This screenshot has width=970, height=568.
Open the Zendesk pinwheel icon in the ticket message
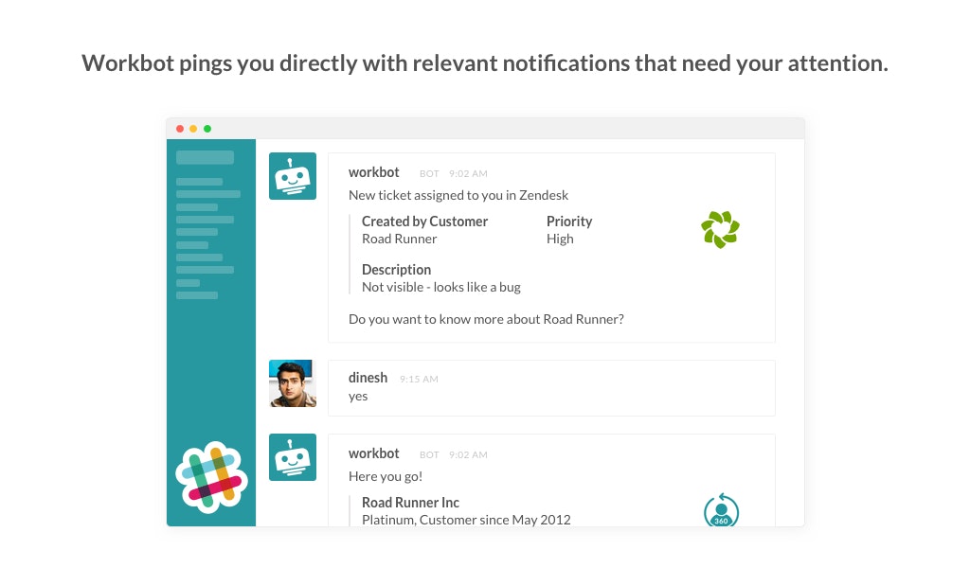point(721,229)
